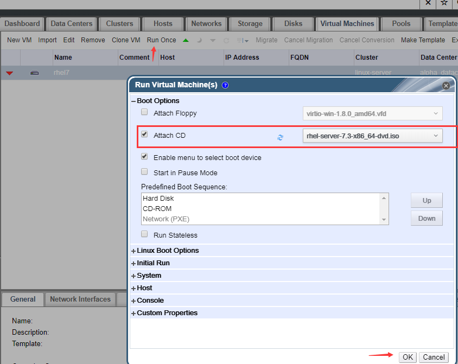Click boot sequence list scroll-down arrow
Viewport: 458px width, 364px height.
tap(384, 220)
